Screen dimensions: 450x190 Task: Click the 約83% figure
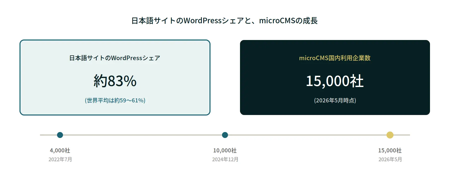tap(115, 81)
